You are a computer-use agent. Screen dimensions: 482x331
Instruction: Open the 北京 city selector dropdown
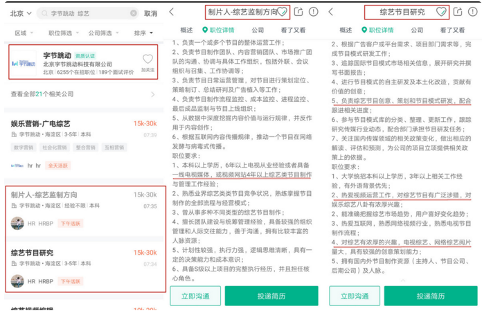click(x=21, y=14)
